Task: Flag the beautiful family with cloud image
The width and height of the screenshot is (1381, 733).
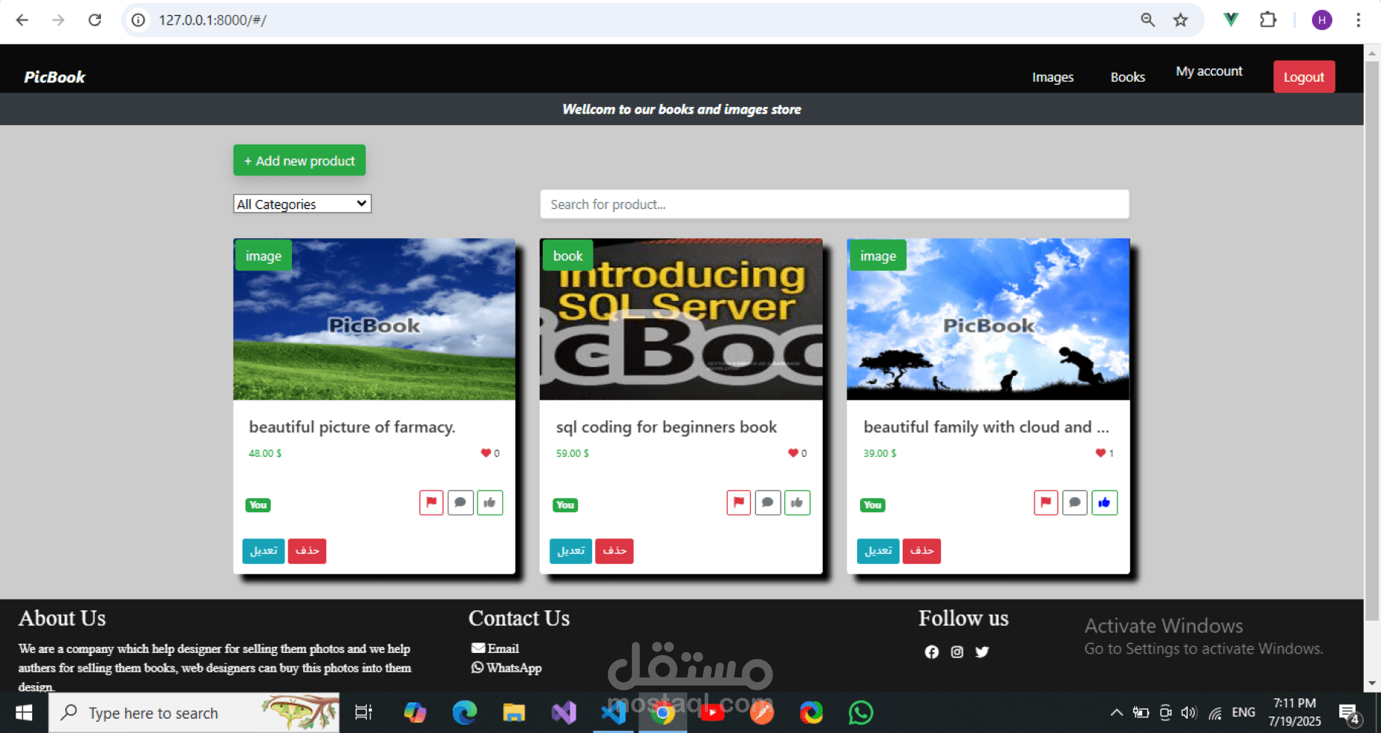Action: tap(1046, 502)
